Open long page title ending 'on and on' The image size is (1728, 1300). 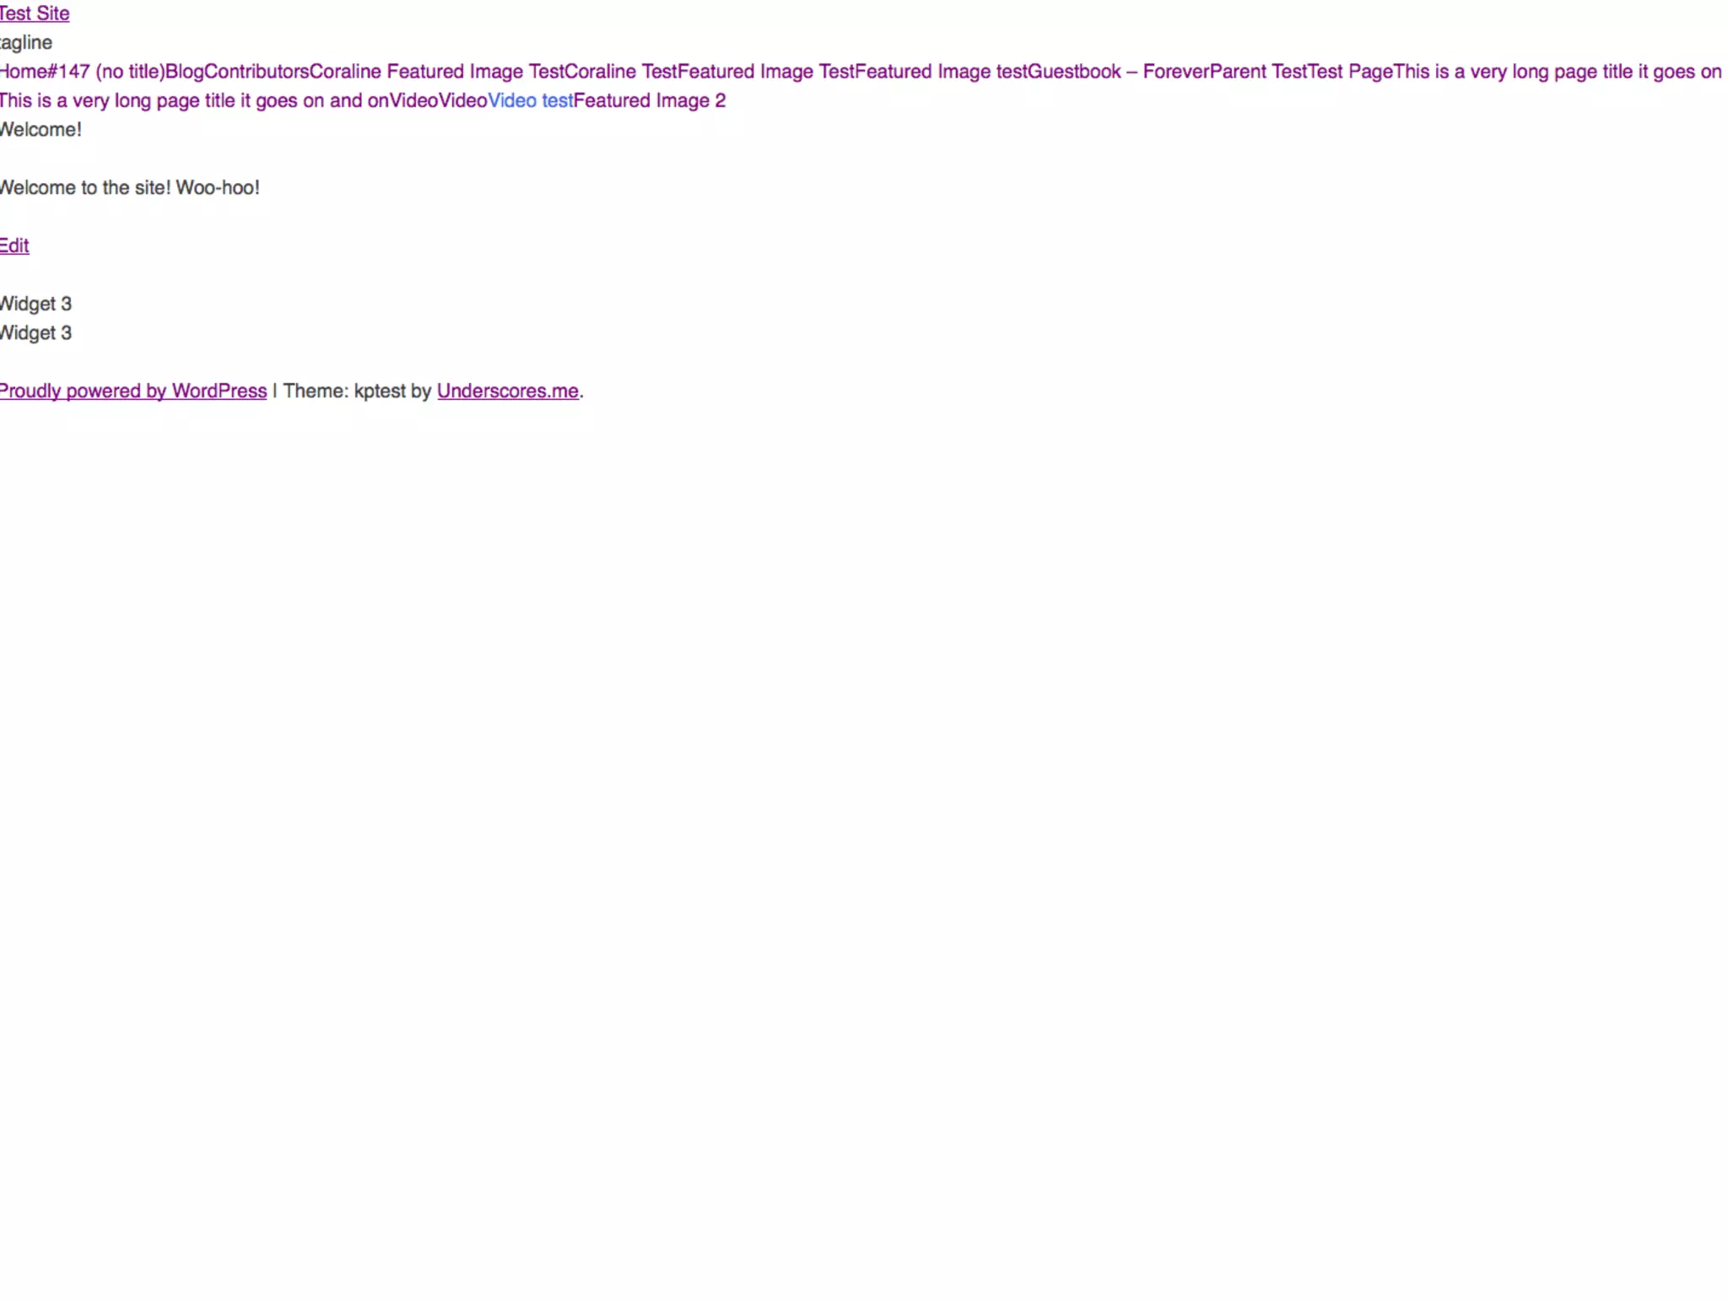click(x=194, y=100)
